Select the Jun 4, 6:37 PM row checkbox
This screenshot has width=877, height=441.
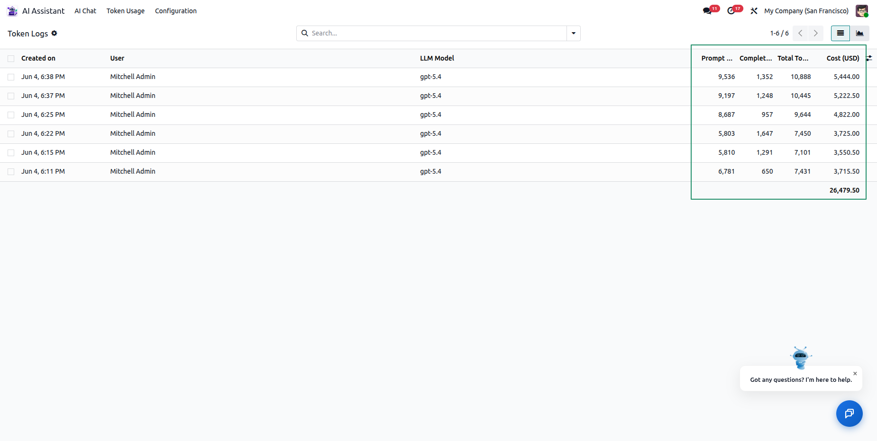pos(11,96)
